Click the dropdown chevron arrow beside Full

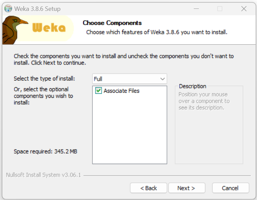point(162,79)
